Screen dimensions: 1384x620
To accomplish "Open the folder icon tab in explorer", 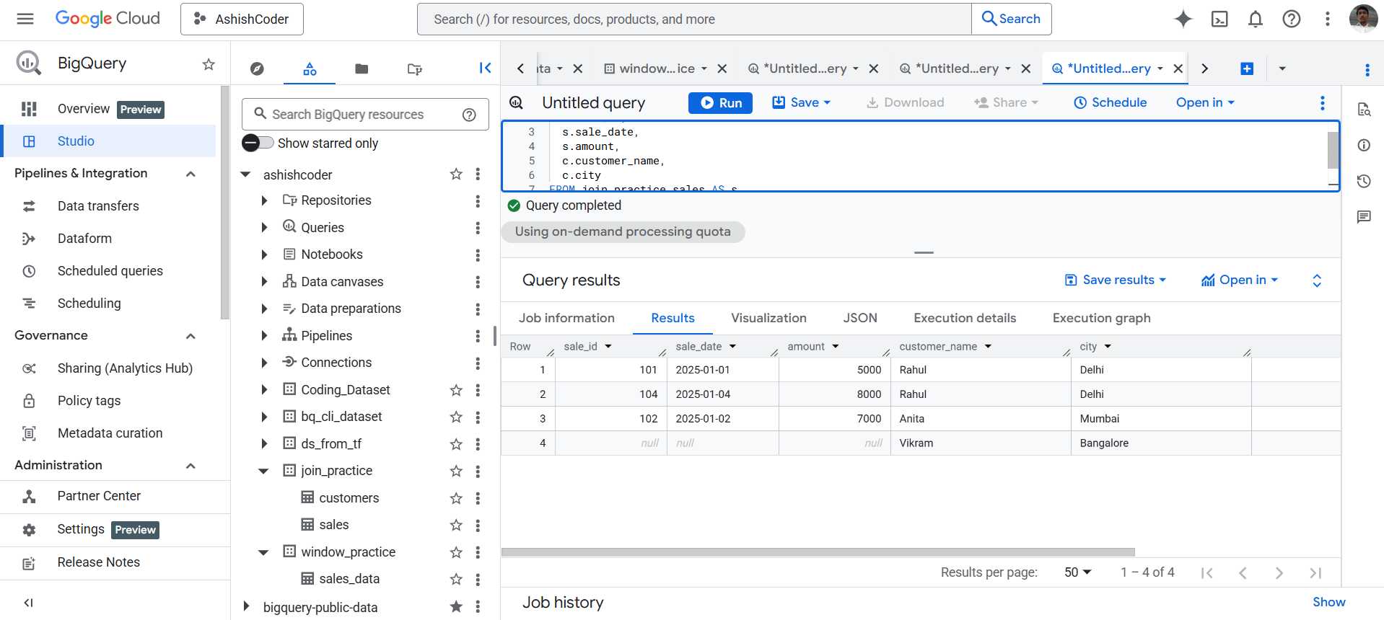I will tap(362, 68).
